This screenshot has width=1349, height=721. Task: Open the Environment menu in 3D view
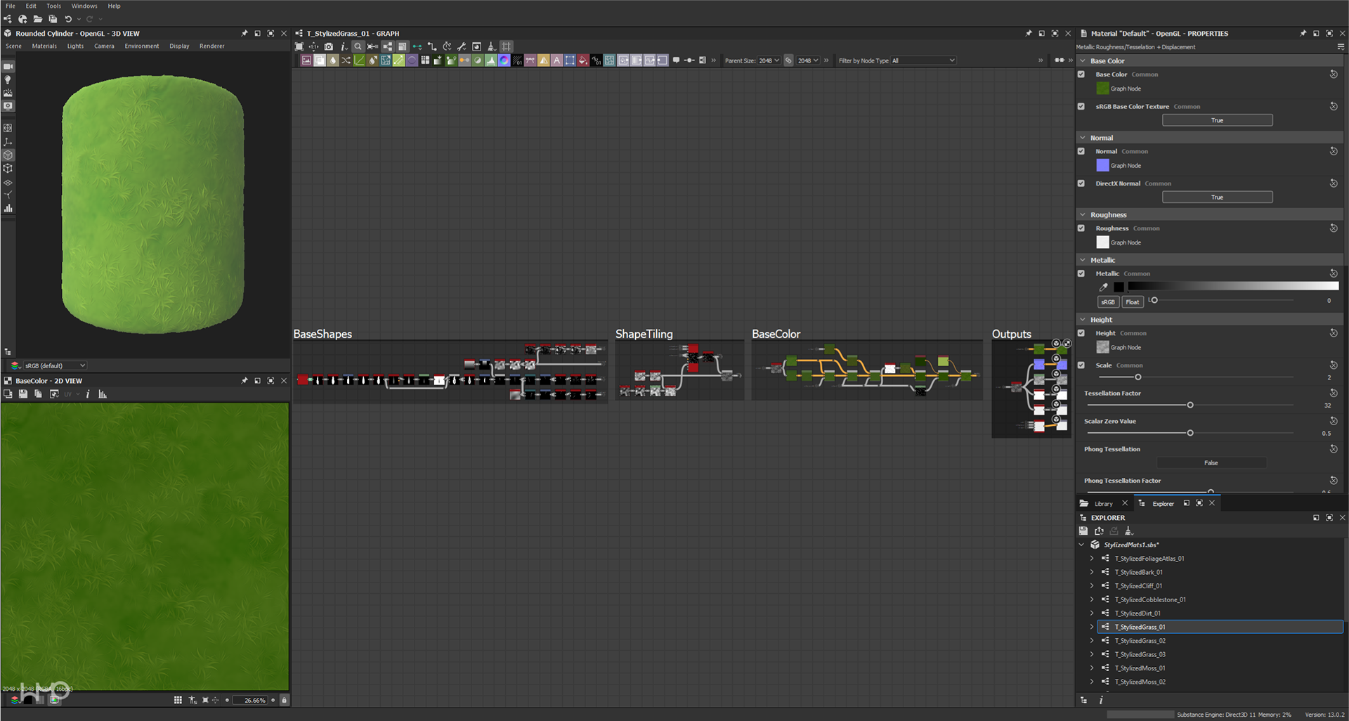coord(142,46)
